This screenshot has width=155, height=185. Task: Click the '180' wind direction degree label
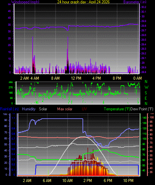tap(11, 93)
